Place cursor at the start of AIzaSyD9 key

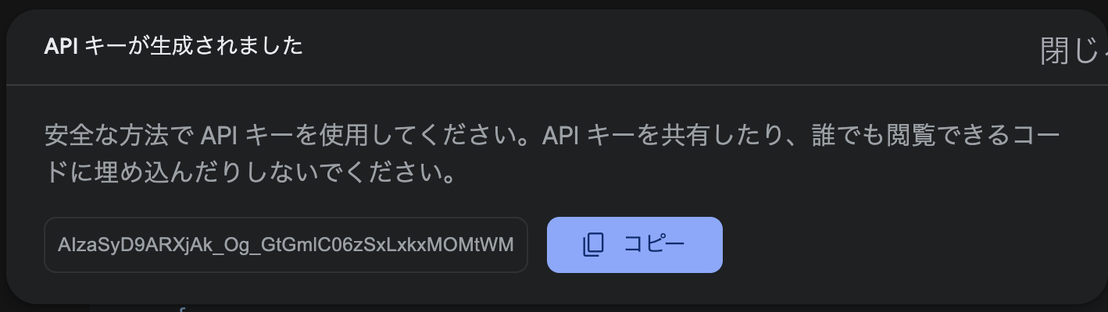point(59,245)
